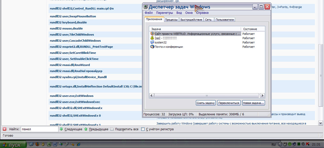Viewport: 324px width, 148px height.
Task: Close the find bar with the red X icon
Action: point(5,129)
